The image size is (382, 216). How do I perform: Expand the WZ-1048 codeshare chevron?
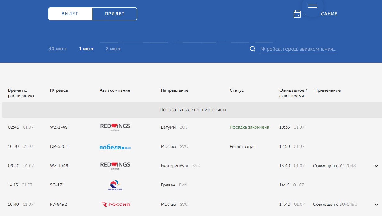tap(376, 166)
